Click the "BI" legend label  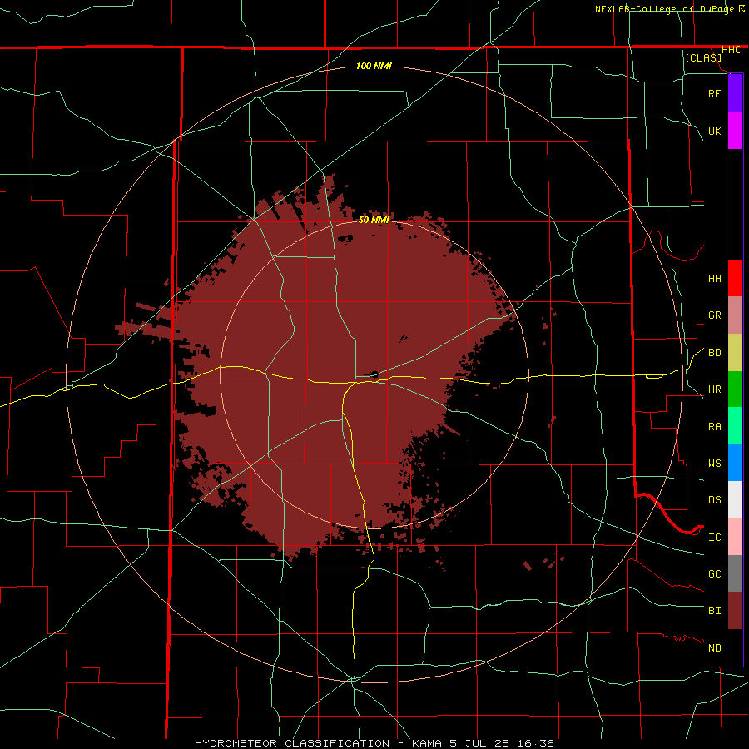click(714, 611)
